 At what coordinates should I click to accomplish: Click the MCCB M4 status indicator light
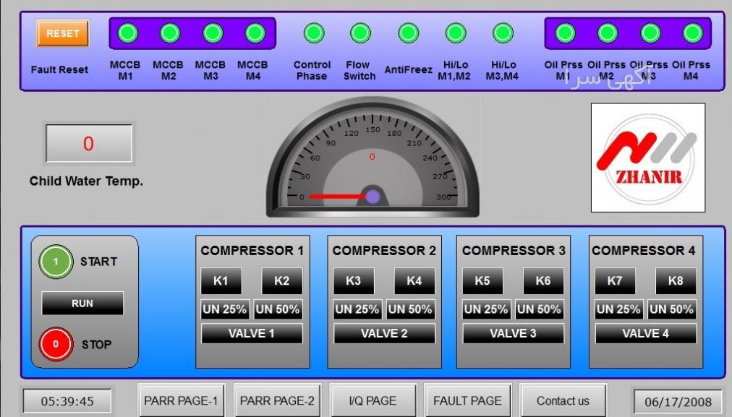[255, 33]
